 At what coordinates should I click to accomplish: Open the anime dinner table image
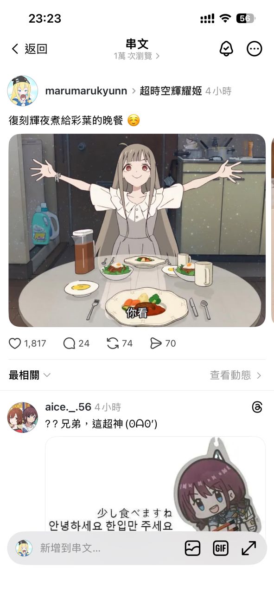pyautogui.click(x=137, y=230)
